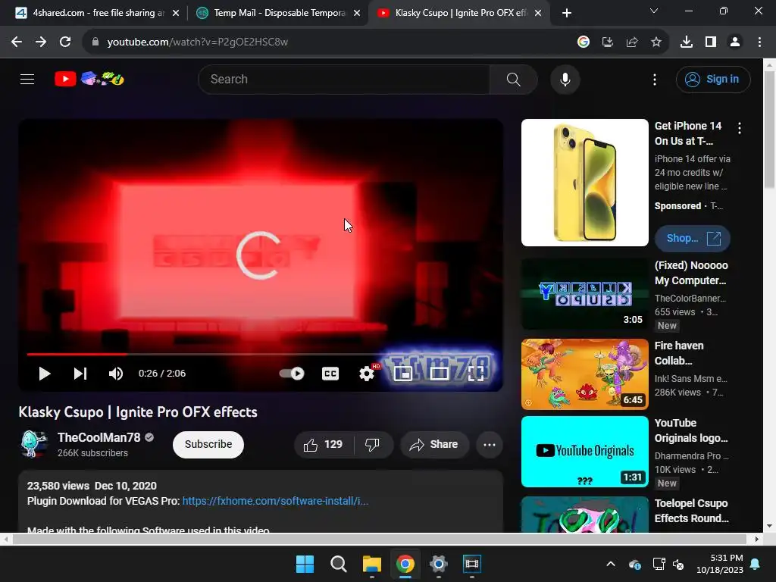Image resolution: width=776 pixels, height=582 pixels.
Task: Open the YouTube Originals logo video thumbnail
Action: point(584,452)
